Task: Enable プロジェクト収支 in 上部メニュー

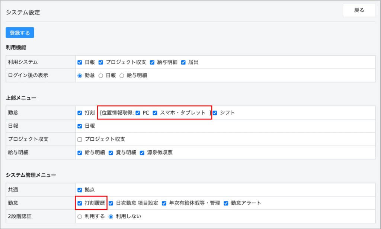Action: coord(80,140)
